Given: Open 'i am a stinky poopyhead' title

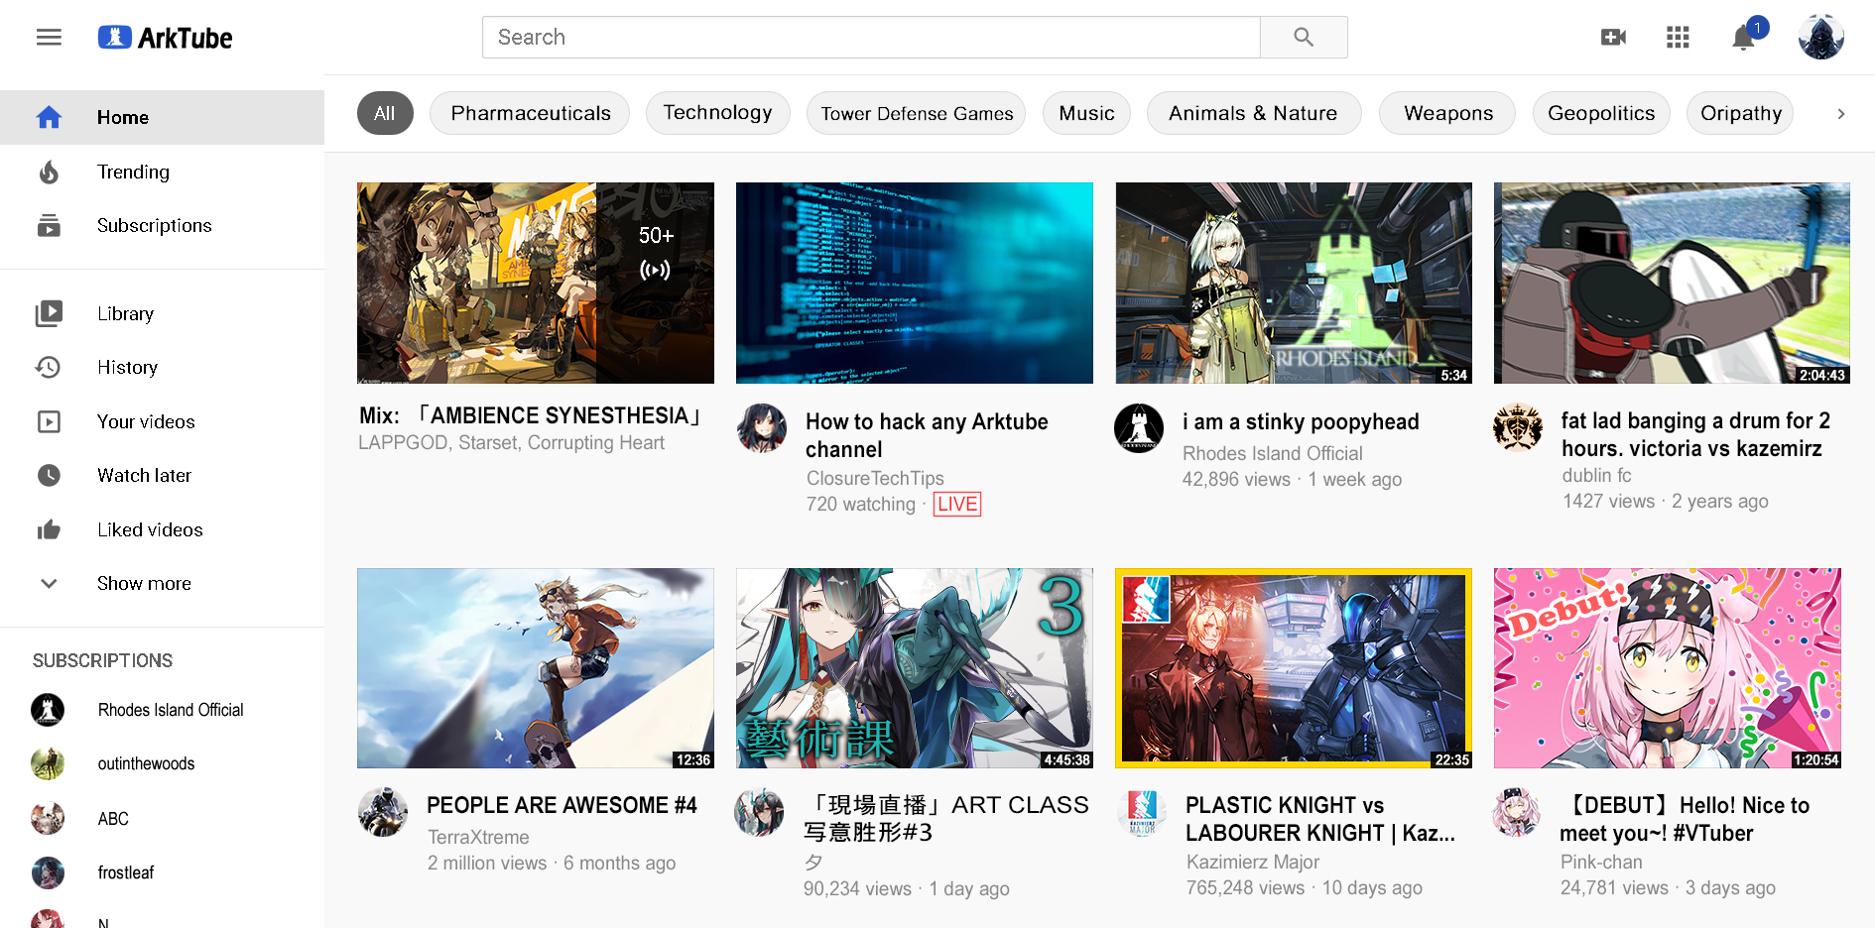Looking at the screenshot, I should (x=1301, y=421).
